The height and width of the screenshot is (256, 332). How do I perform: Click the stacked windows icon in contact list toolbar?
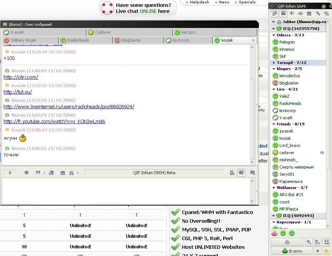pyautogui.click(x=326, y=14)
